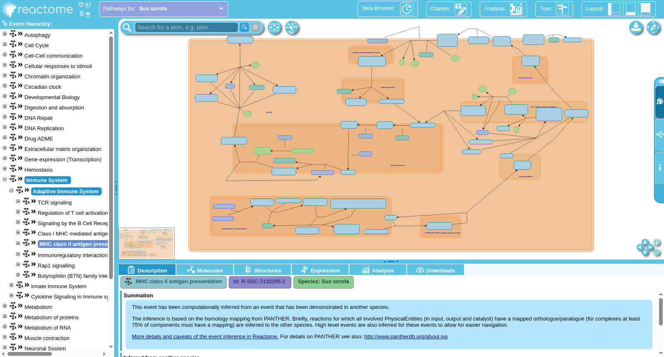Select Muscle contraction pathway

coord(47,338)
